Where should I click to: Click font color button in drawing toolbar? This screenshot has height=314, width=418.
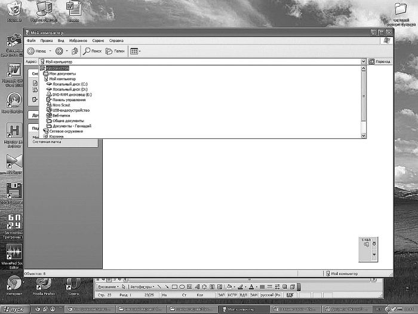(x=252, y=287)
